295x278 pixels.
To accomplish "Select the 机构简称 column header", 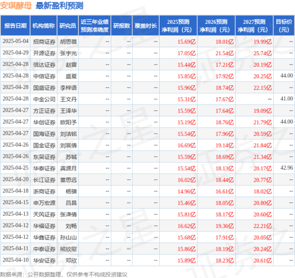I will (x=43, y=25).
